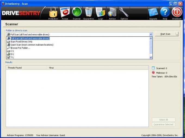Click the Select All button
The image size is (185, 138).
coord(164,120)
